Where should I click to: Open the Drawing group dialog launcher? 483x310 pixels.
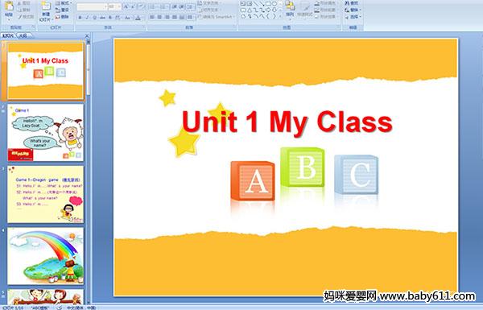tap(339, 27)
